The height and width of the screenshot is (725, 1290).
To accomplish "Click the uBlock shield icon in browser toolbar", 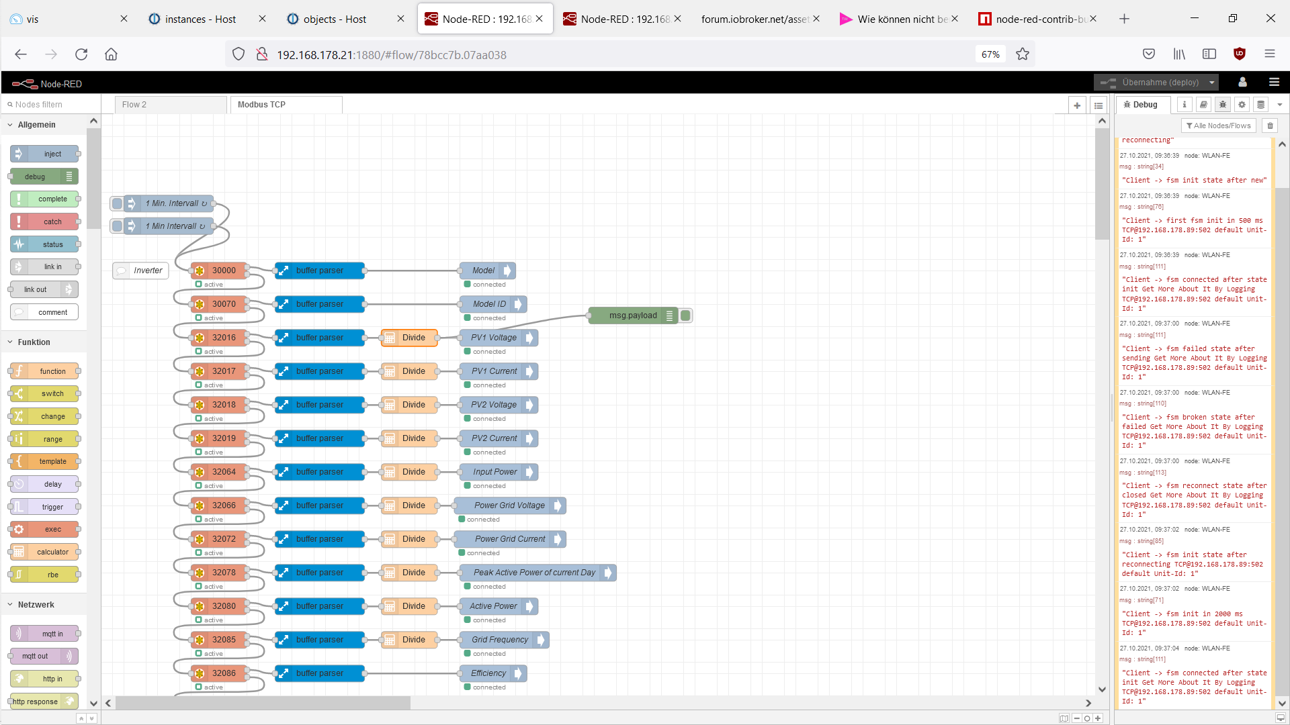I will 1240,54.
